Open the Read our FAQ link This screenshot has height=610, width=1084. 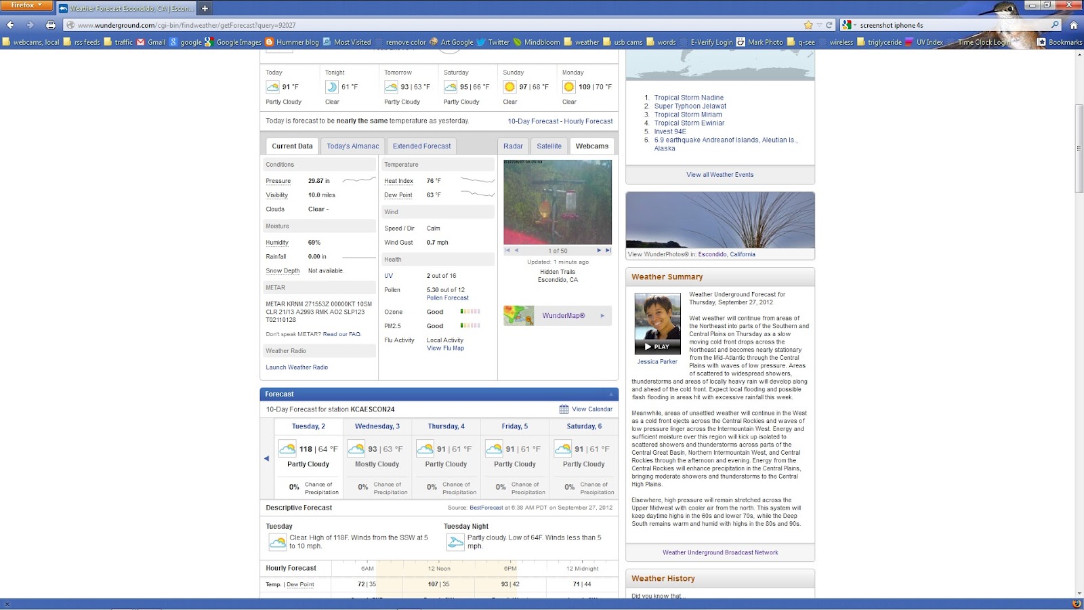341,334
